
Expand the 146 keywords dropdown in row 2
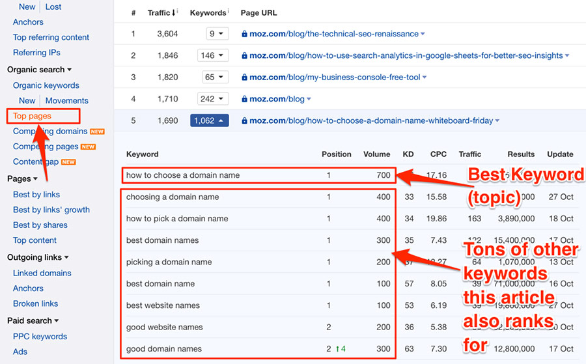[213, 55]
